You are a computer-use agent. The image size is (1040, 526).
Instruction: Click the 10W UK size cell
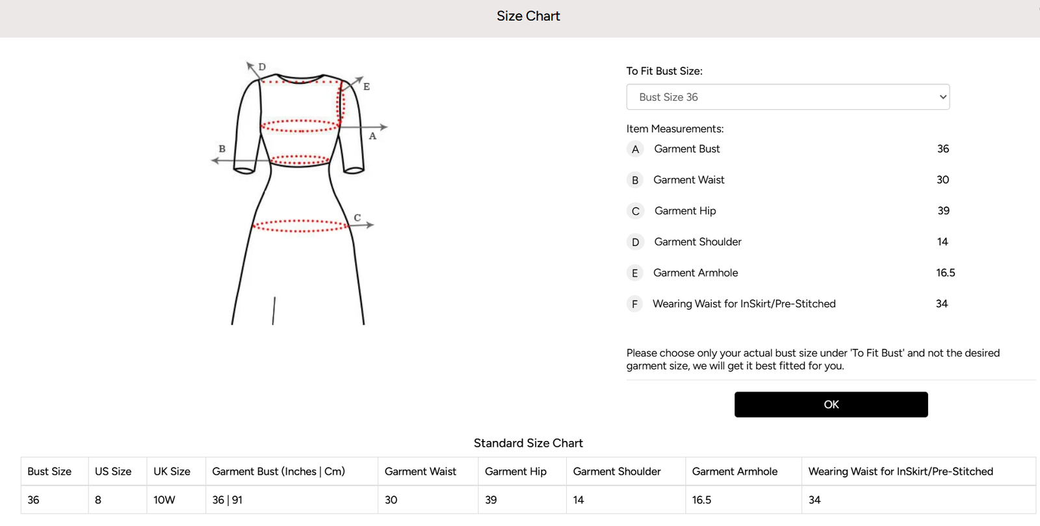coord(164,500)
